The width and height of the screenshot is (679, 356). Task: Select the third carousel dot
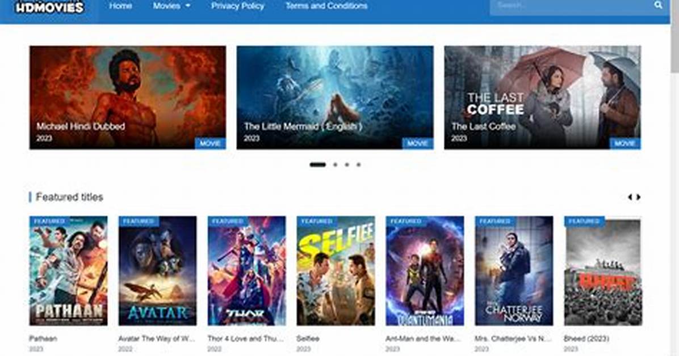click(347, 164)
